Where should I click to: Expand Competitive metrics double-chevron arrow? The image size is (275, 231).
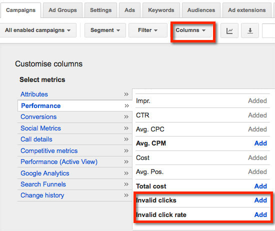click(126, 150)
